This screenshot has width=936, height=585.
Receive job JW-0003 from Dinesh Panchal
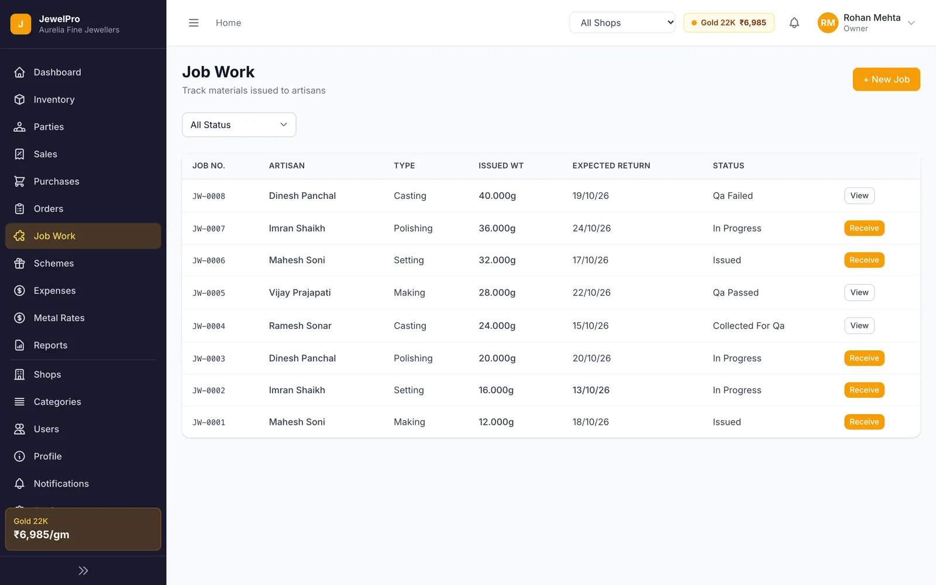coord(864,358)
